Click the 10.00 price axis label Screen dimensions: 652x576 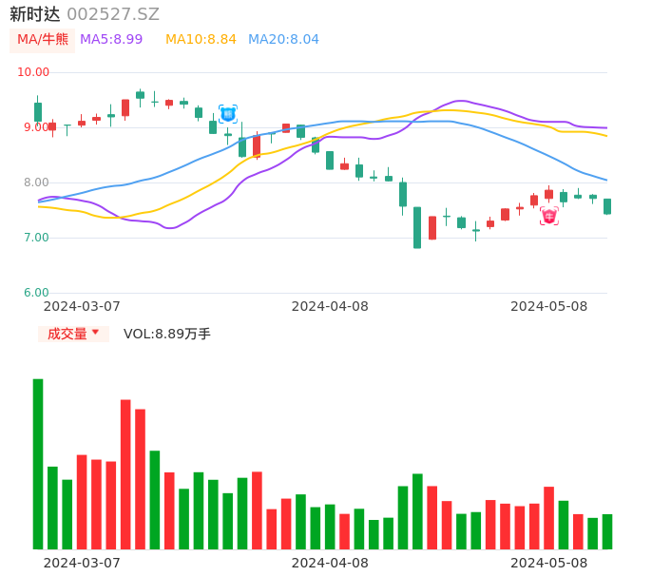[33, 72]
